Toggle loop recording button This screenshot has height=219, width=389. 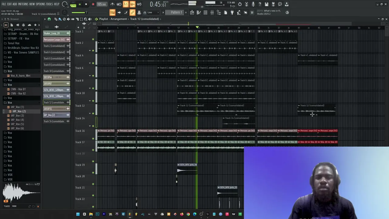point(139,4)
